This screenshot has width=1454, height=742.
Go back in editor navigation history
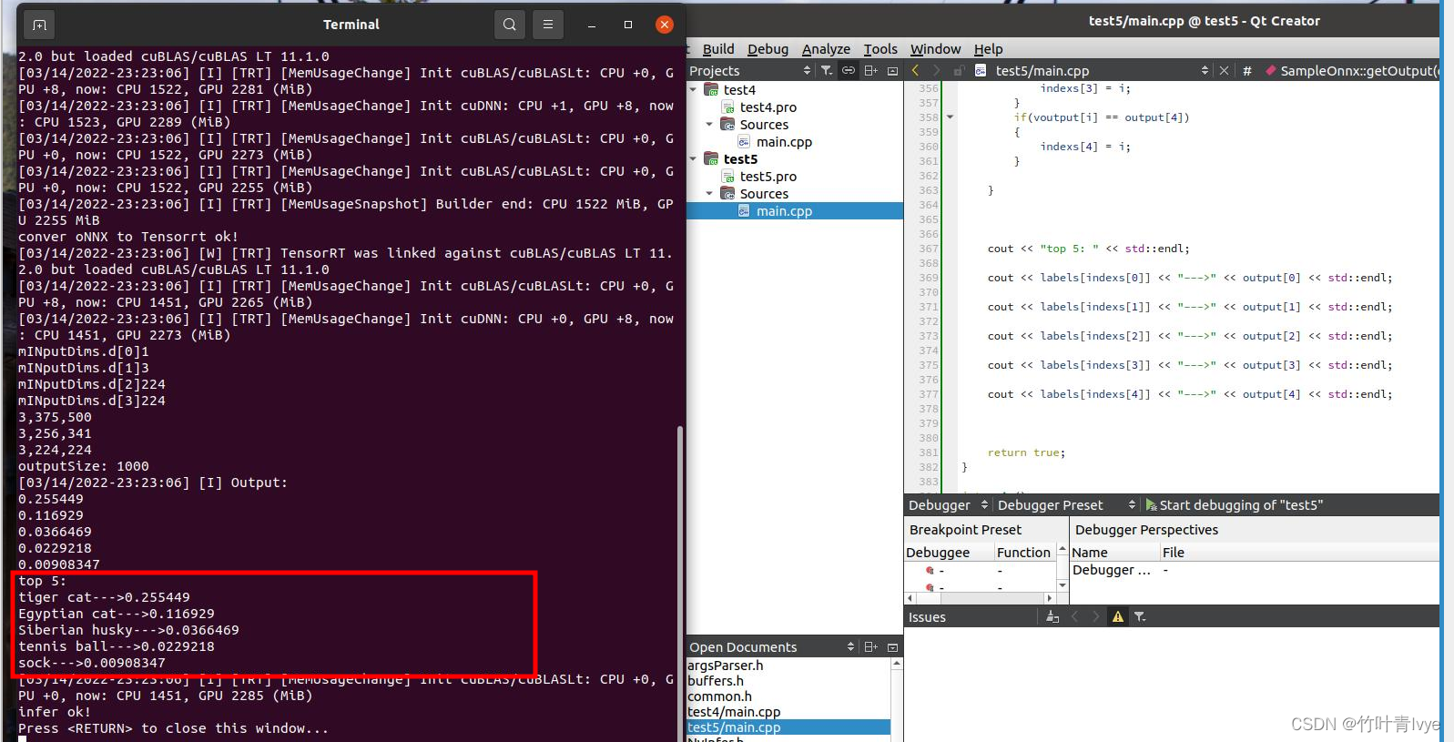click(x=915, y=70)
